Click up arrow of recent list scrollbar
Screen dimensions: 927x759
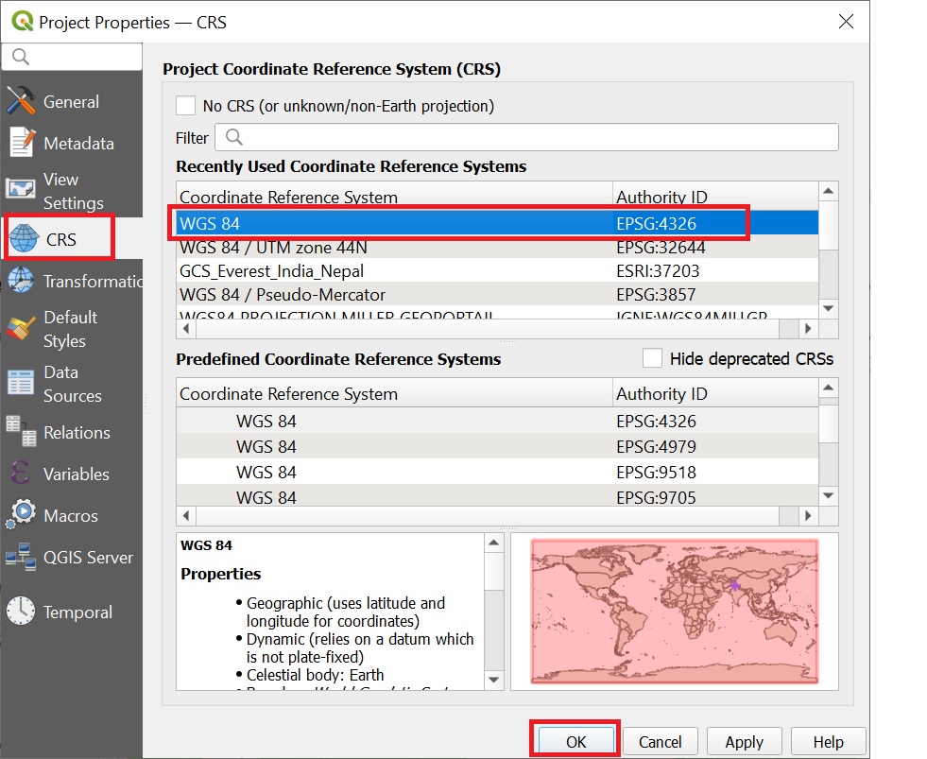click(829, 191)
